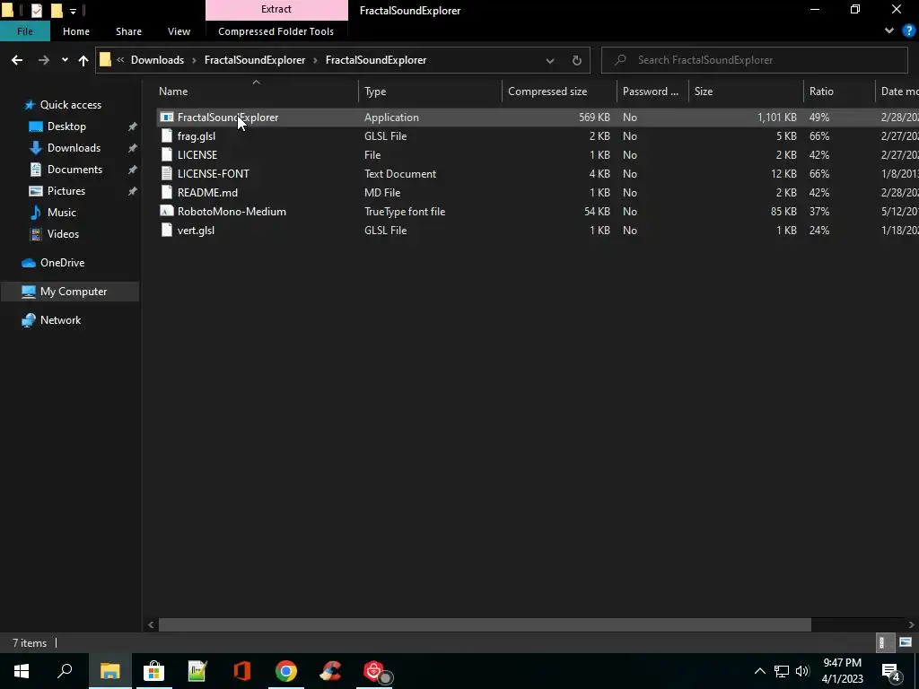
Task: Open the Windows Start menu
Action: click(22, 671)
